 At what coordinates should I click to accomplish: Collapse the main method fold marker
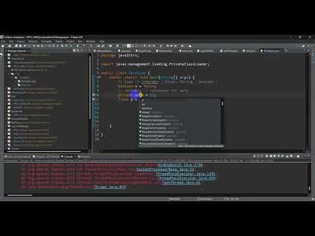click(x=100, y=77)
